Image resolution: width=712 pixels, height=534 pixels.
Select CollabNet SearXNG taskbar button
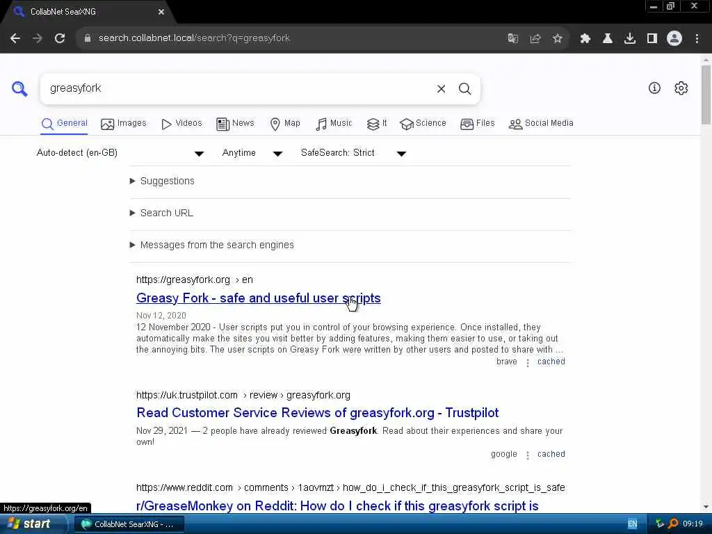[129, 524]
